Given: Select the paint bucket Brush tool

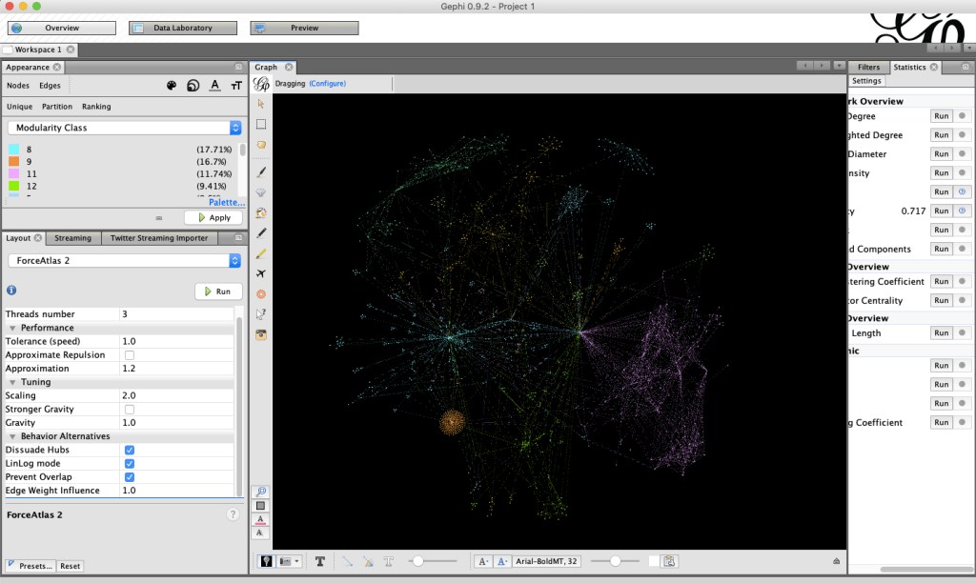Looking at the screenshot, I should (261, 212).
